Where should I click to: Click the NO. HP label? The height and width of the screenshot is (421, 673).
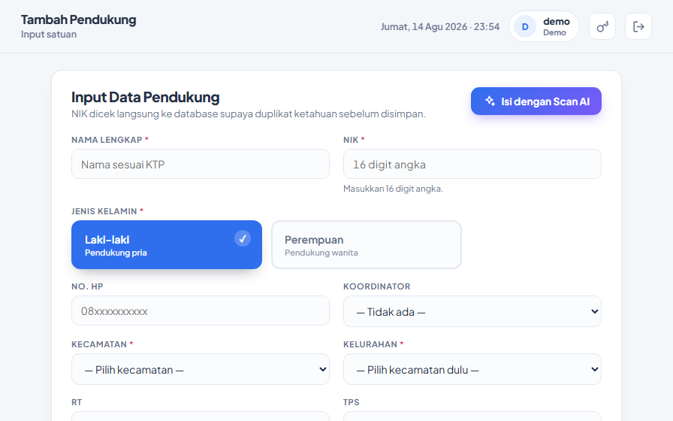pos(87,286)
